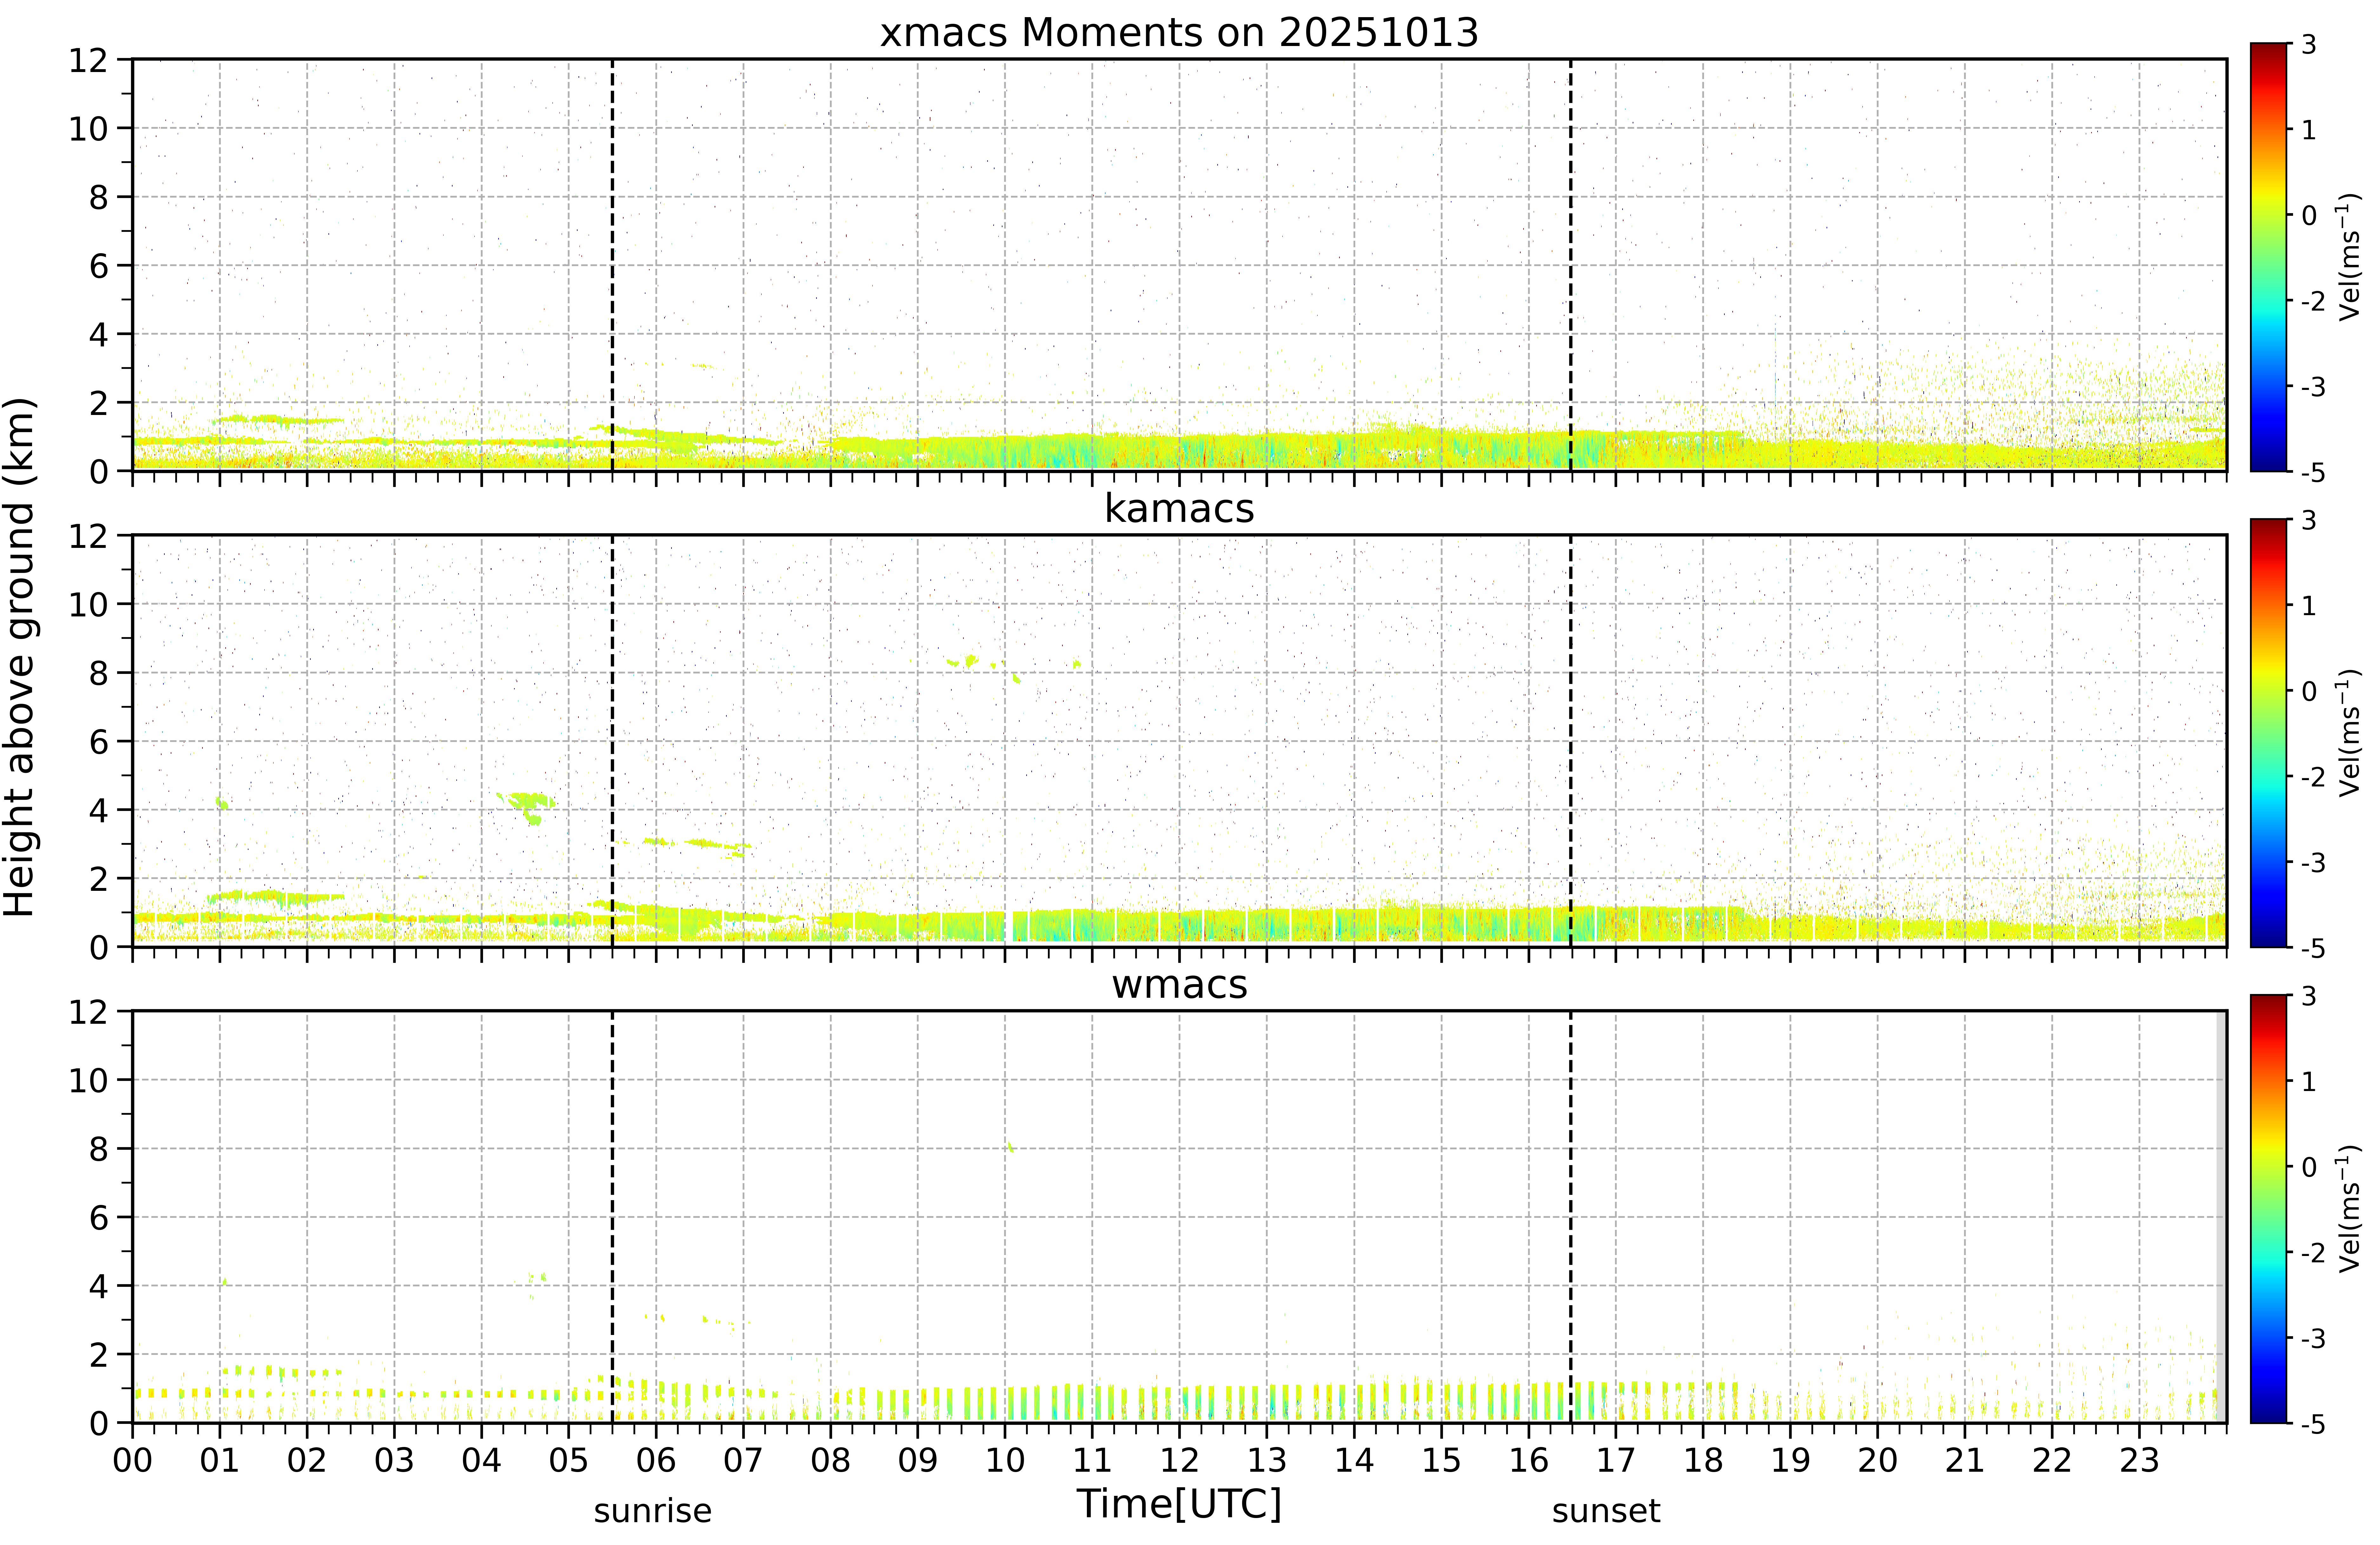Viewport: 2380px width, 1545px height.
Task: Click the 'kamacs' panel title
Action: [1179, 509]
